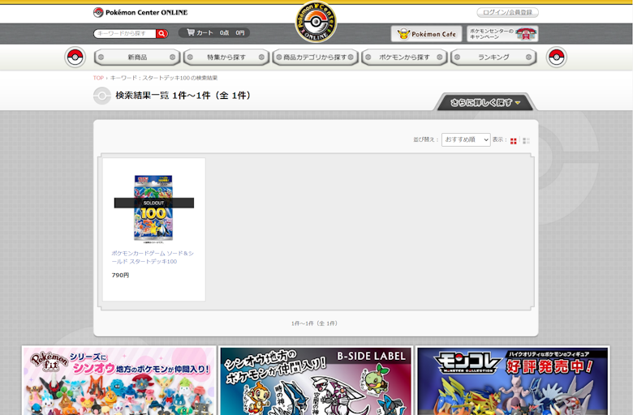Screen dimensions: 633x415
Task: Click the Pokémon Center ONLINE top-left logo
Action: [x=140, y=12]
